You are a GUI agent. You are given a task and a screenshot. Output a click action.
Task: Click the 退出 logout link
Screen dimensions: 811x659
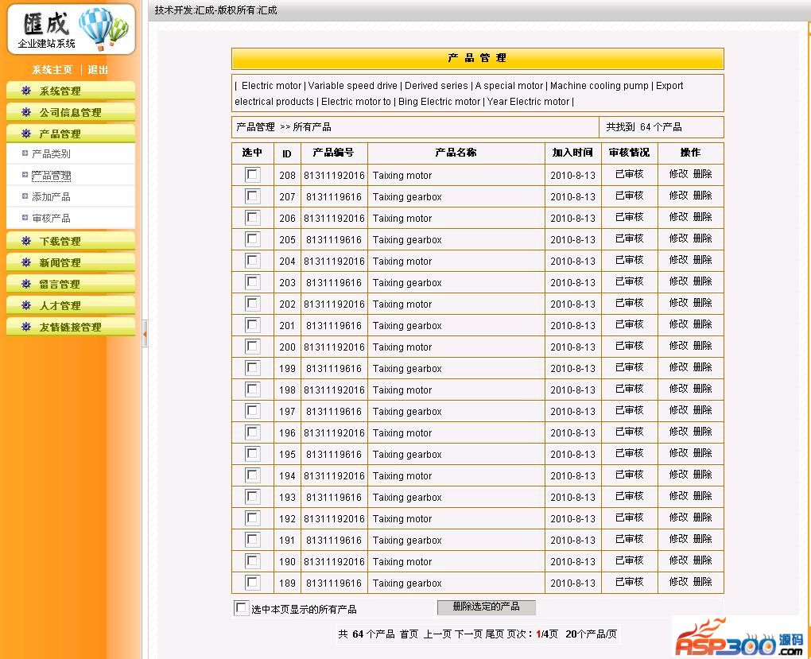coord(98,70)
